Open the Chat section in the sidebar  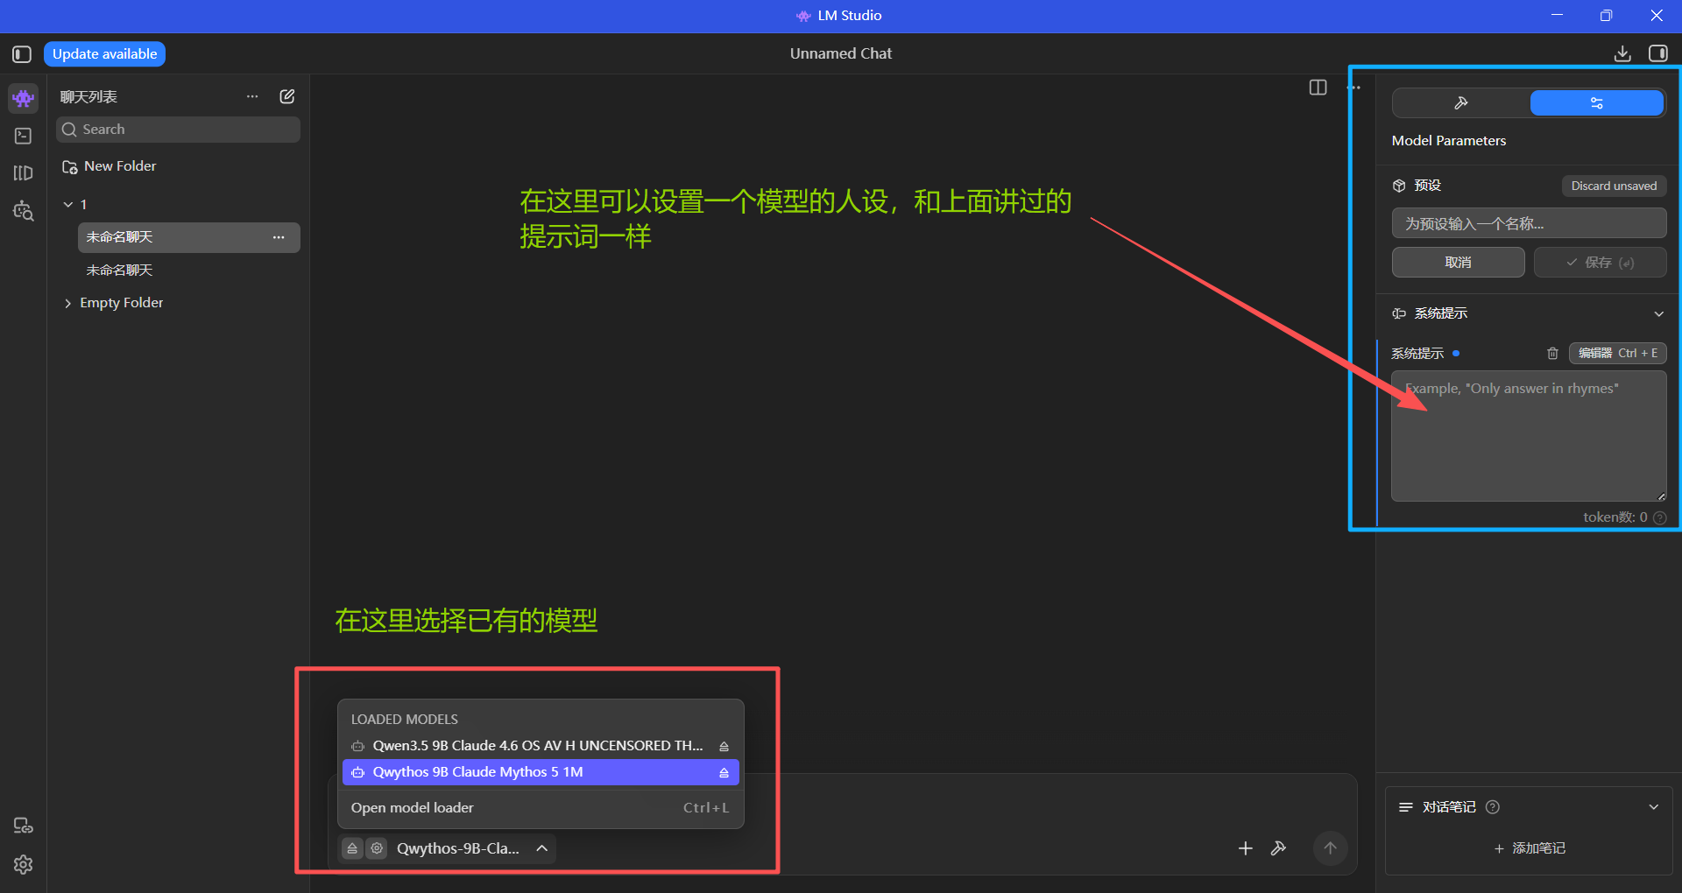pyautogui.click(x=24, y=98)
